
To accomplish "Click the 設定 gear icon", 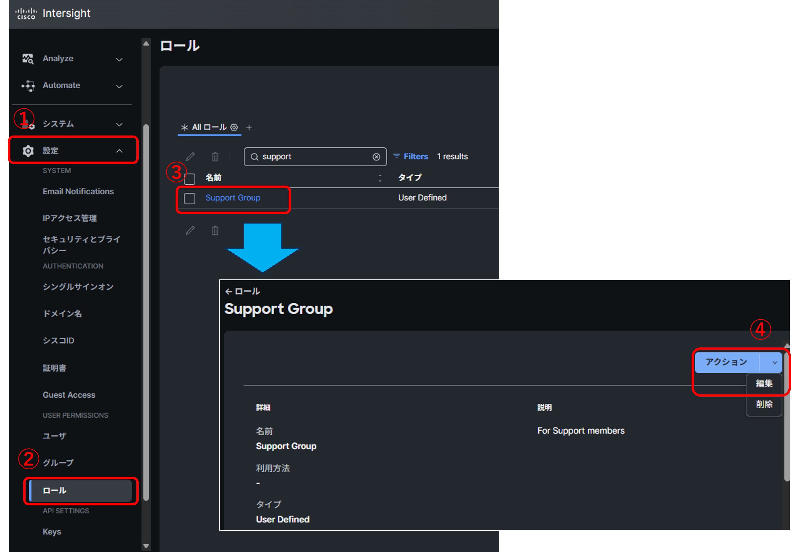I will click(x=28, y=151).
